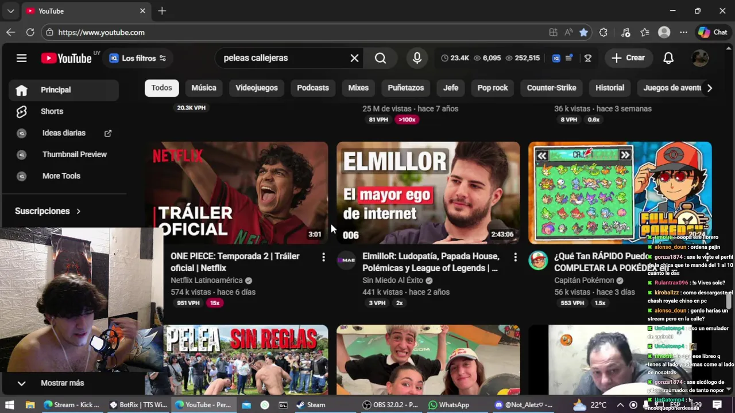The width and height of the screenshot is (735, 413).
Task: Open Thumbnail Preview sidebar item
Action: pyautogui.click(x=64, y=154)
